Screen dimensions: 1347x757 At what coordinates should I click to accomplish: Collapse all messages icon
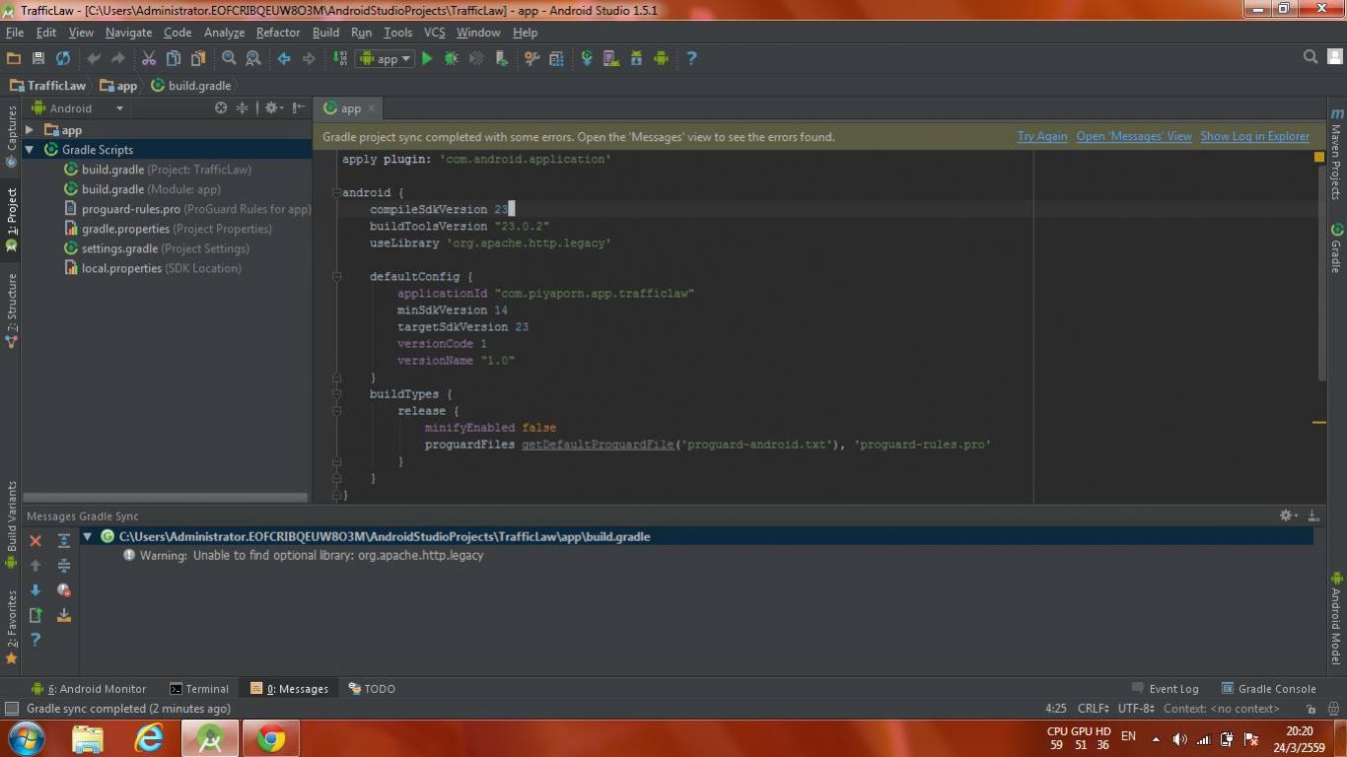64,566
